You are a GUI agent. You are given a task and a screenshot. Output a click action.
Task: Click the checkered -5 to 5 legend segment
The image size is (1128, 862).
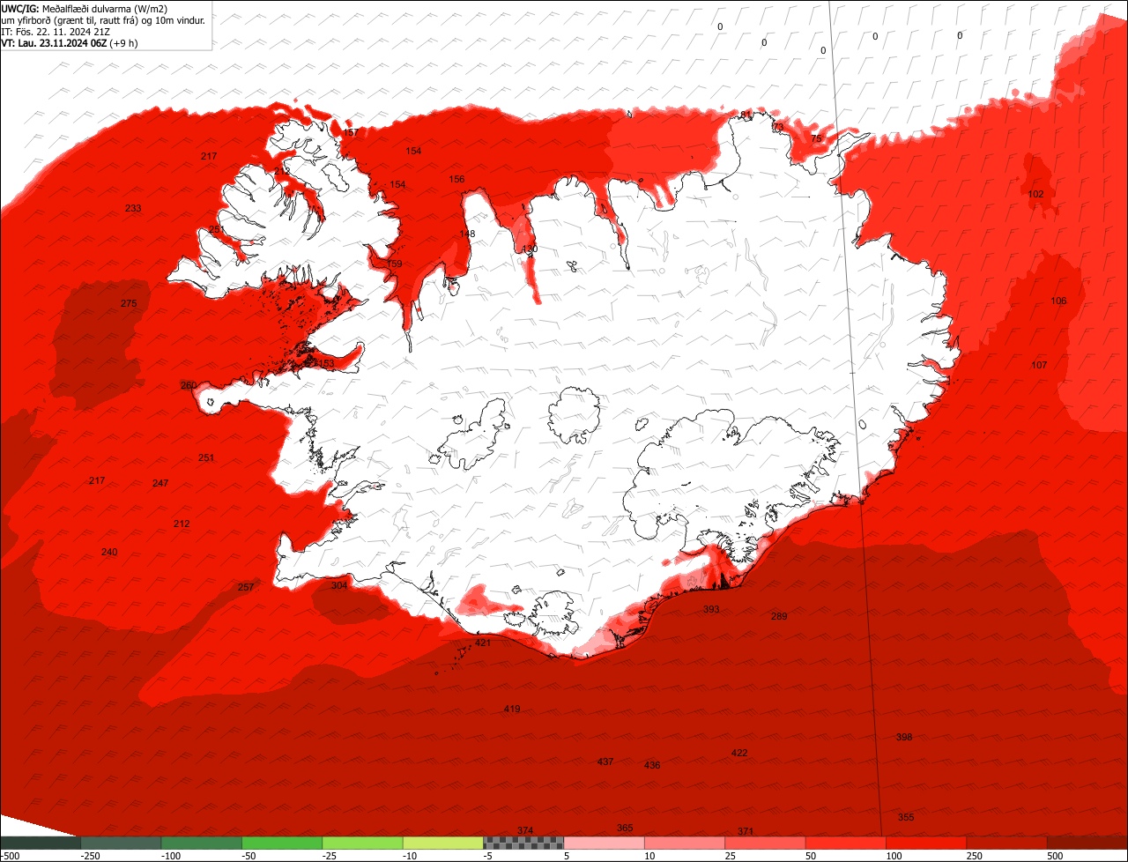click(524, 843)
